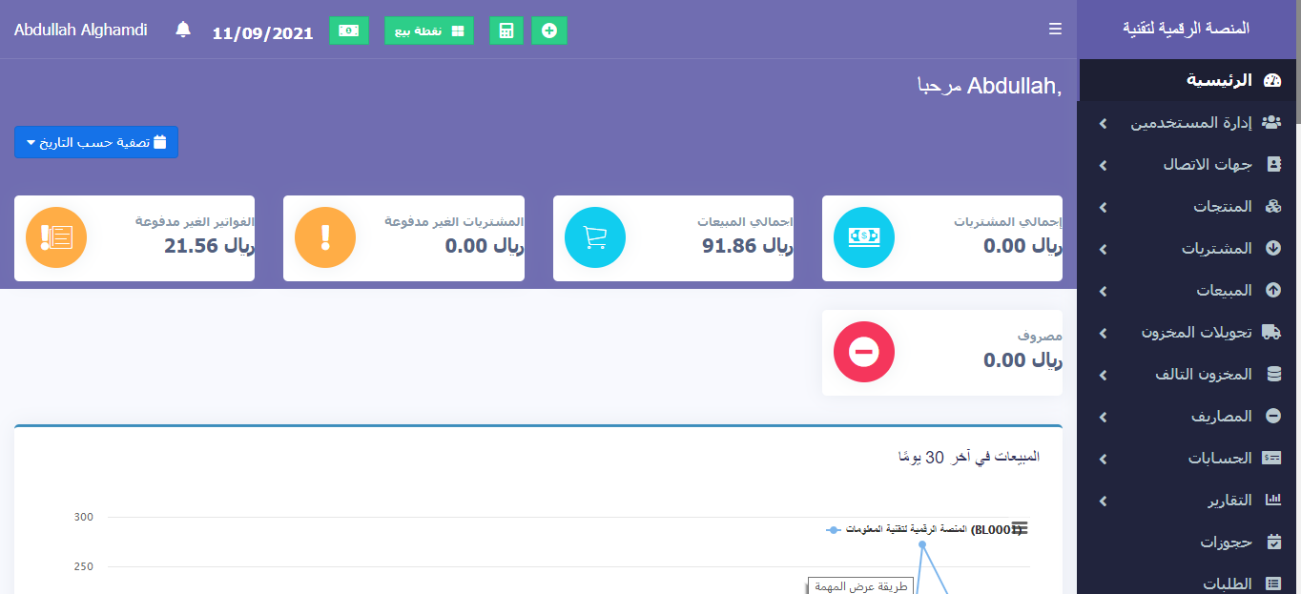Click the shopping cart total sales icon
Viewport: 1301px width, 594px height.
595,237
